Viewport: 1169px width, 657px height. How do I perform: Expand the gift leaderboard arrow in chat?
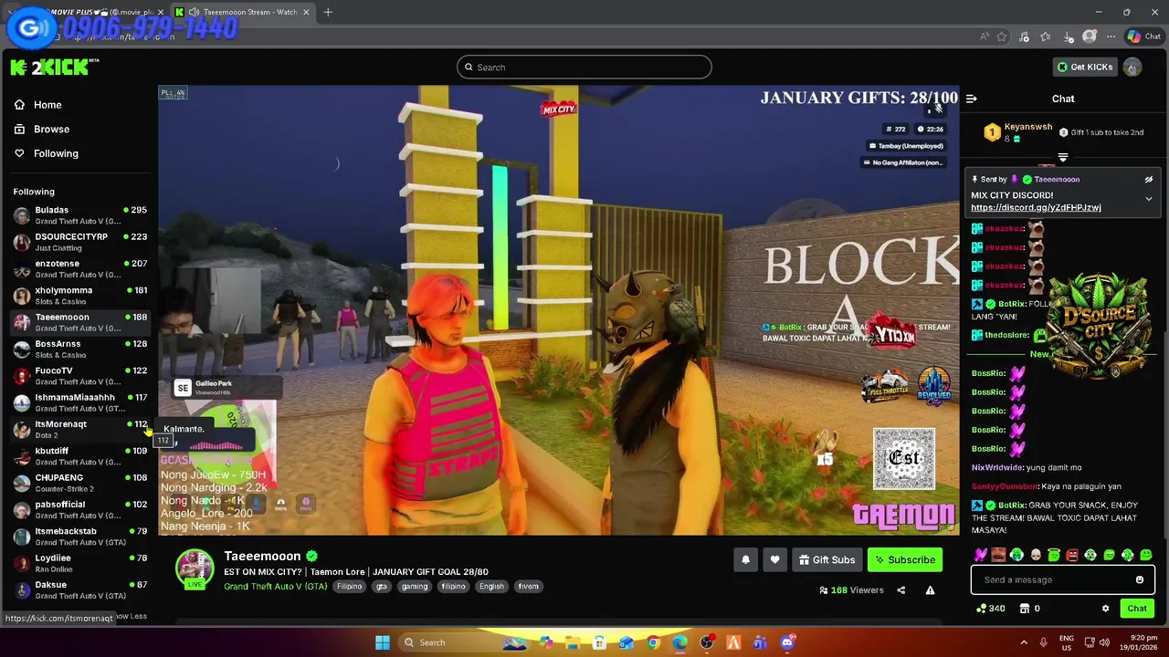click(1062, 158)
